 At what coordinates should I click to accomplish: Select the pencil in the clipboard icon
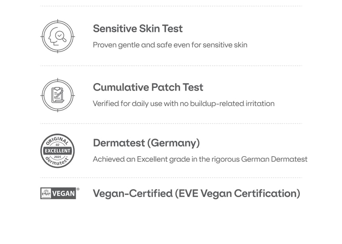point(60,94)
